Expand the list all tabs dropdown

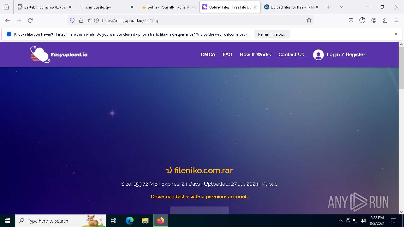pos(342,7)
